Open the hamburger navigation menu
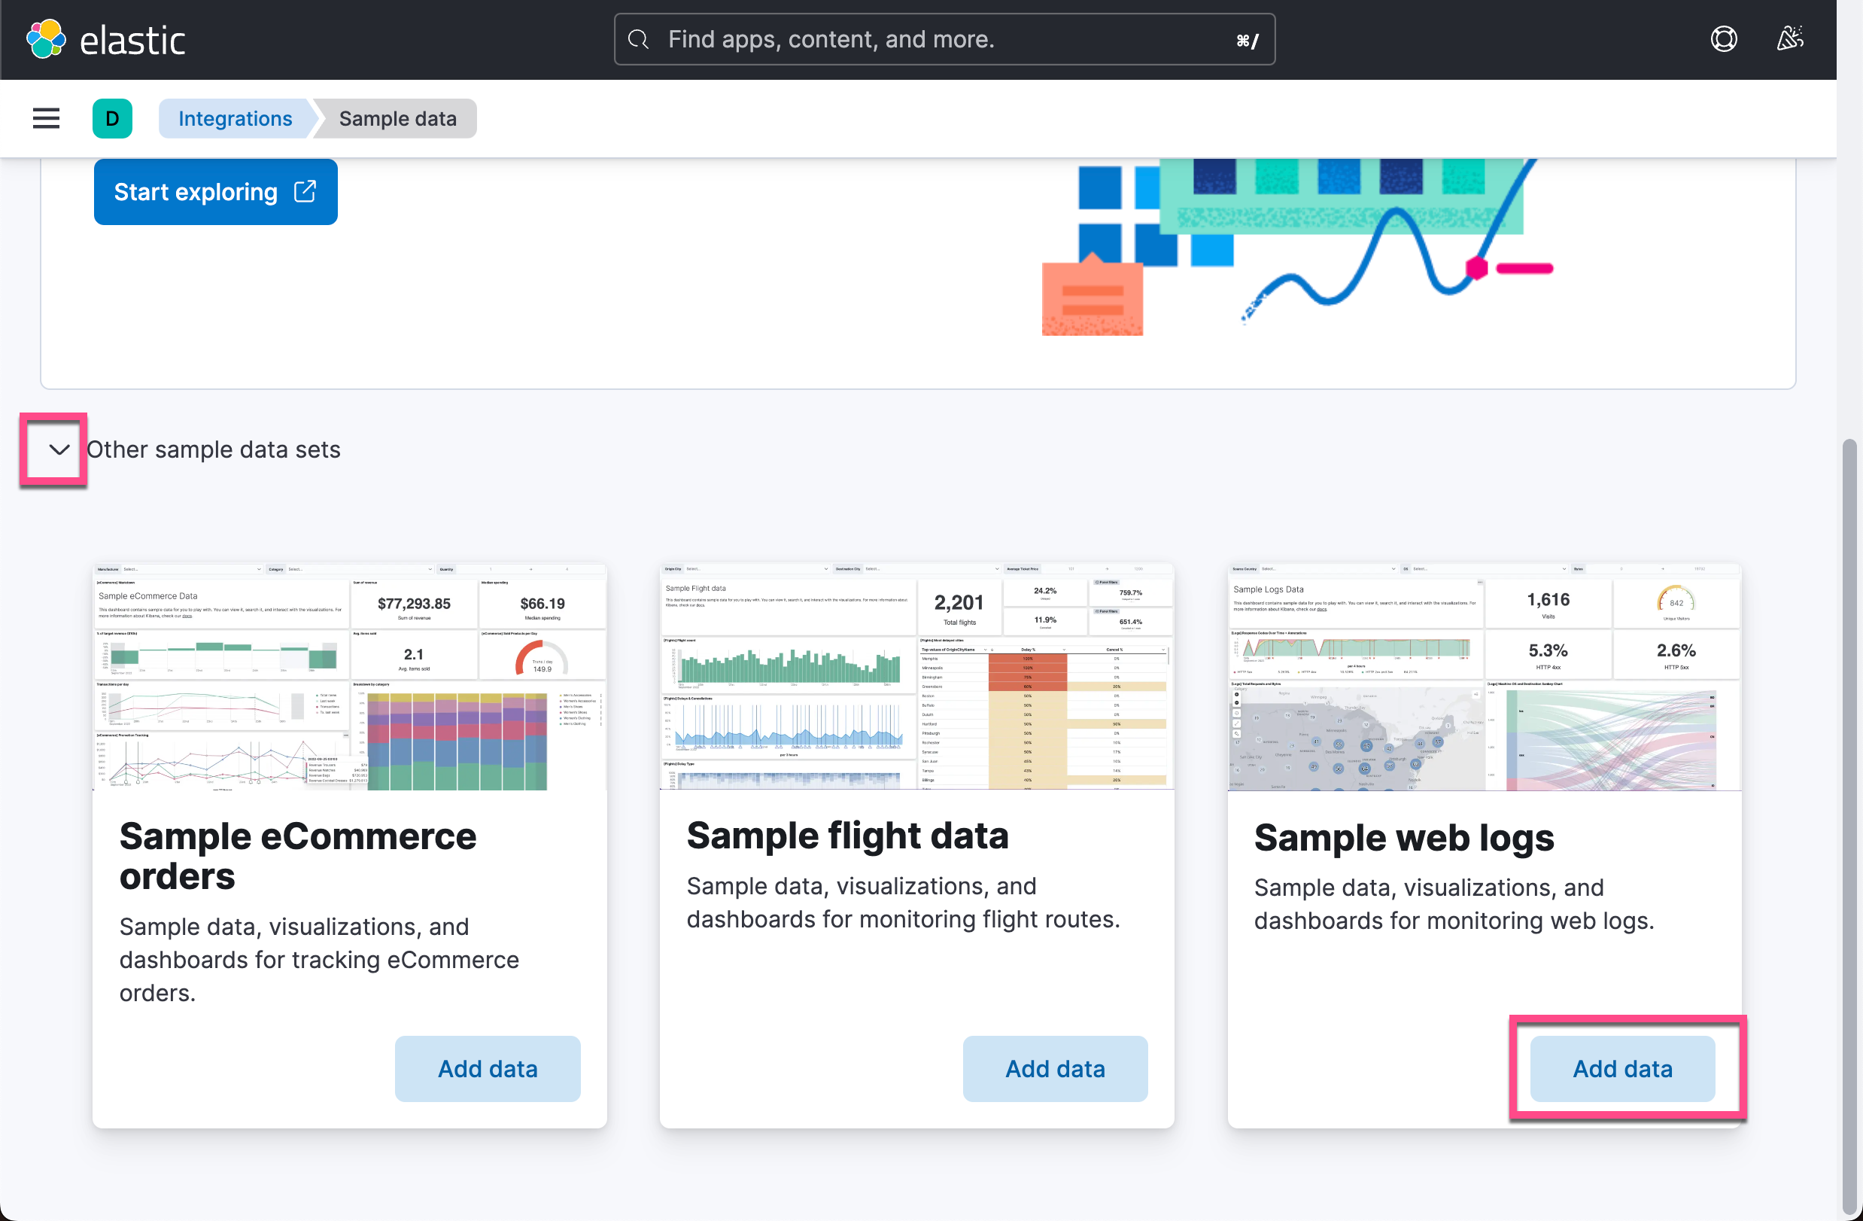 45,118
